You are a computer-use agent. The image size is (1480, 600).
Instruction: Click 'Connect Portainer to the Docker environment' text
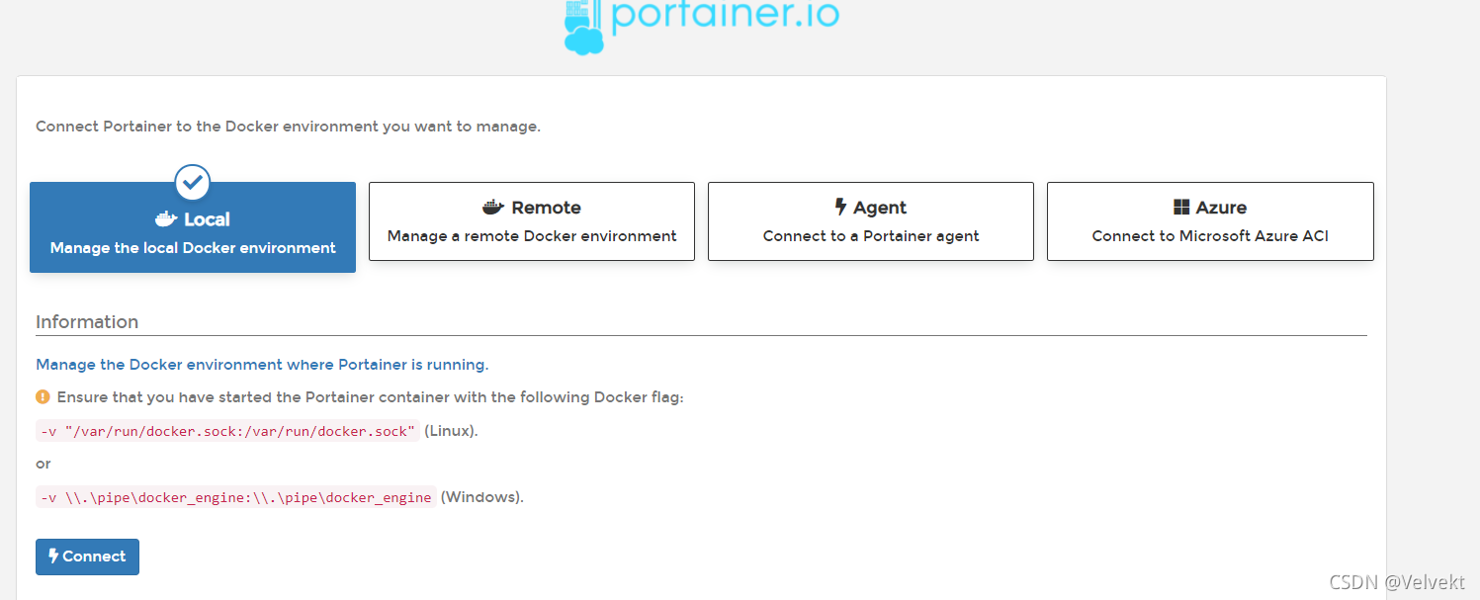[x=288, y=127]
